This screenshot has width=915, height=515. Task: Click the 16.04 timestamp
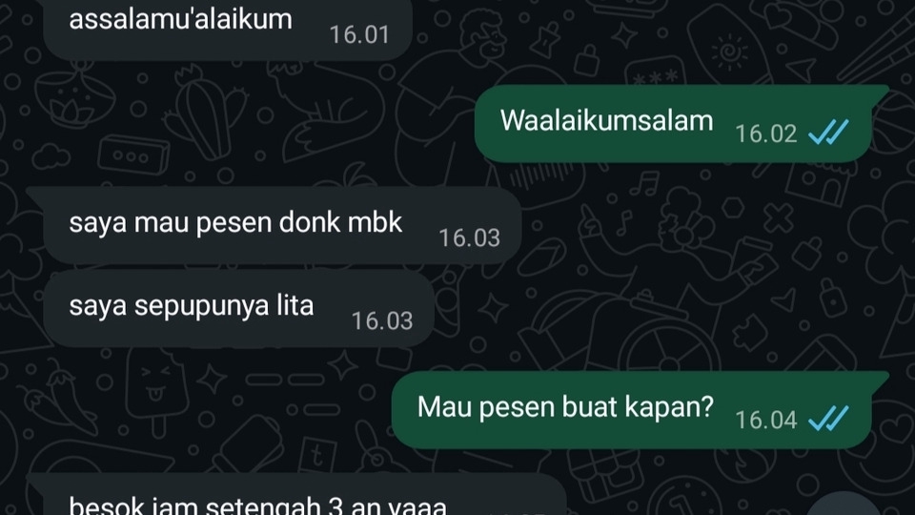765,420
